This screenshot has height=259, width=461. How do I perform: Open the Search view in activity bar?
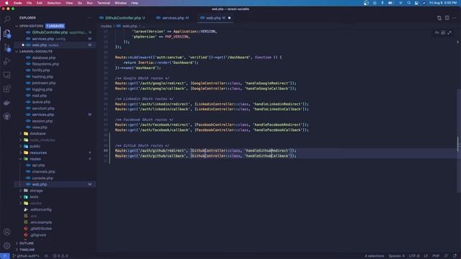click(6, 19)
